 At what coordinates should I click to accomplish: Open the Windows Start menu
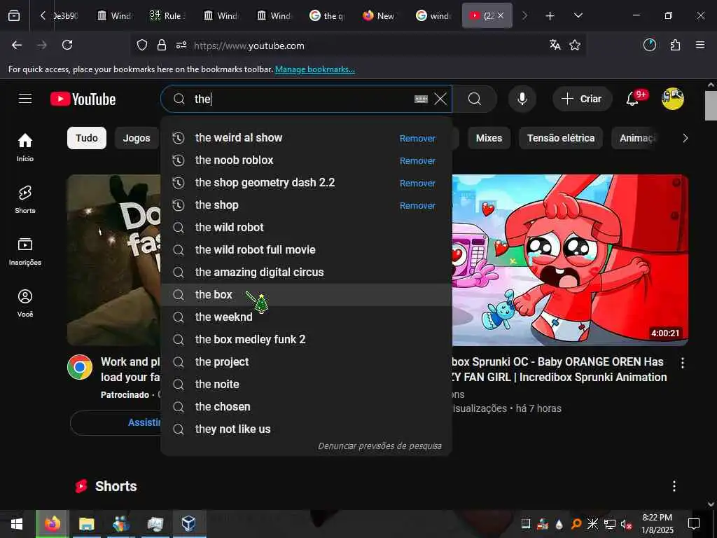pos(17,524)
